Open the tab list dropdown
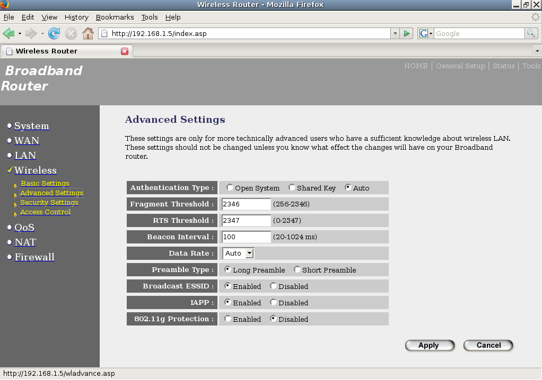 tap(537, 51)
